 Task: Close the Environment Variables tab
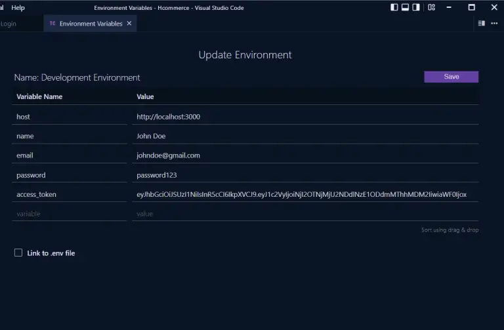coord(129,23)
